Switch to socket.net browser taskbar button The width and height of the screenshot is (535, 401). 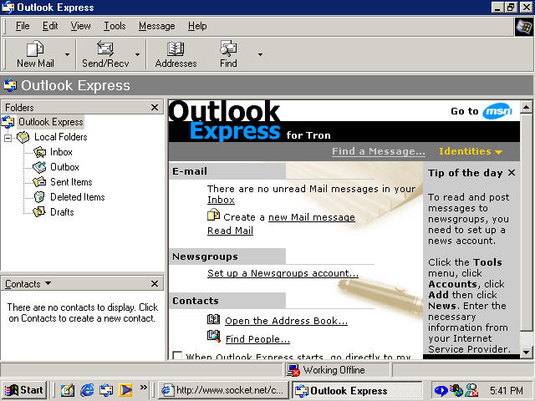coord(224,390)
